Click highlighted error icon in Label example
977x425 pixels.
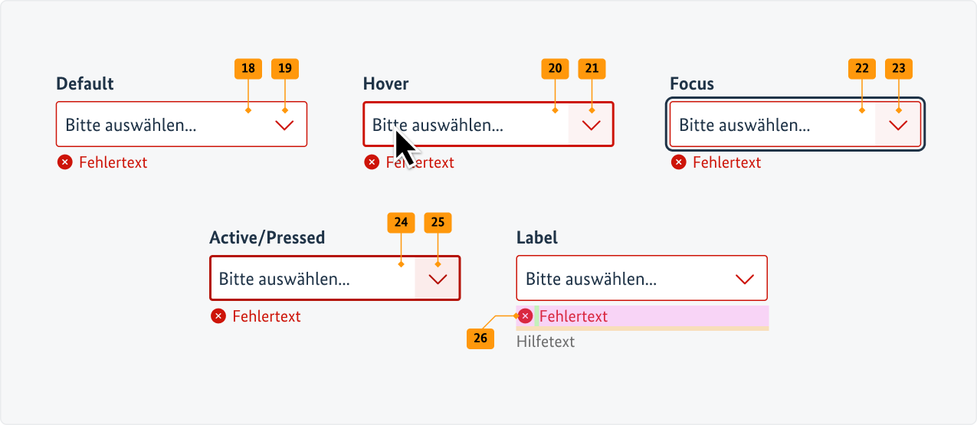(526, 316)
